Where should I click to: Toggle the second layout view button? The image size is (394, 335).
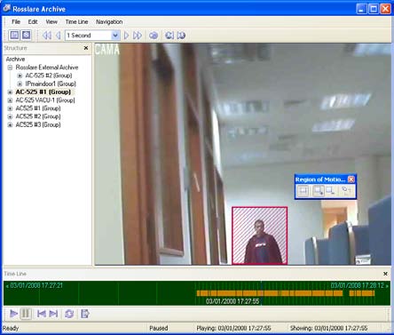(27, 36)
